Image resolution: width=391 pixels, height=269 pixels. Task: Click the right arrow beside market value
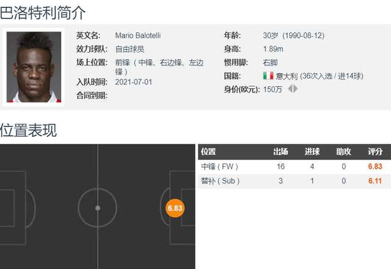296,89
